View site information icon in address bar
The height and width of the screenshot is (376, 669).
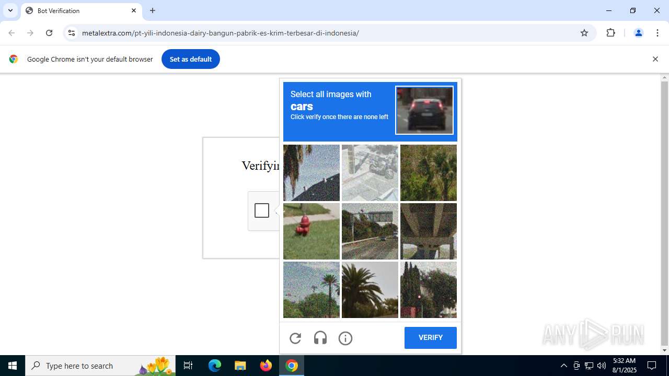(72, 33)
